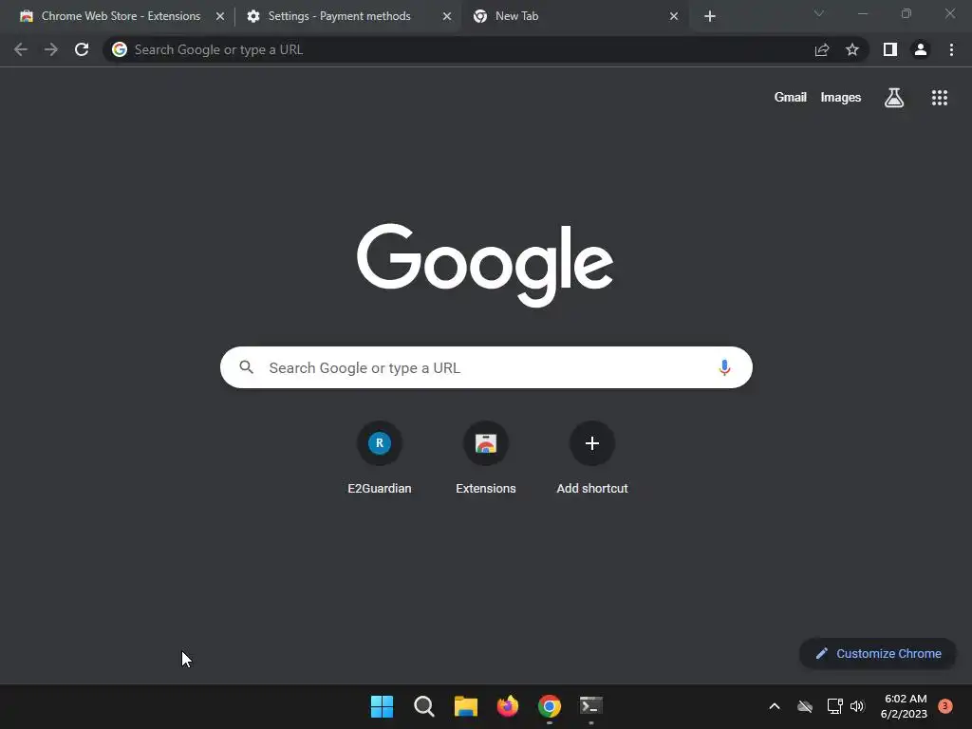
Task: Show hidden system tray icons
Action: (x=775, y=706)
